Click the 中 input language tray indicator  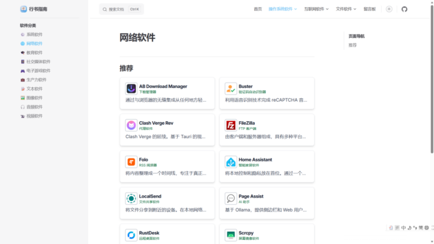[x=403, y=228]
